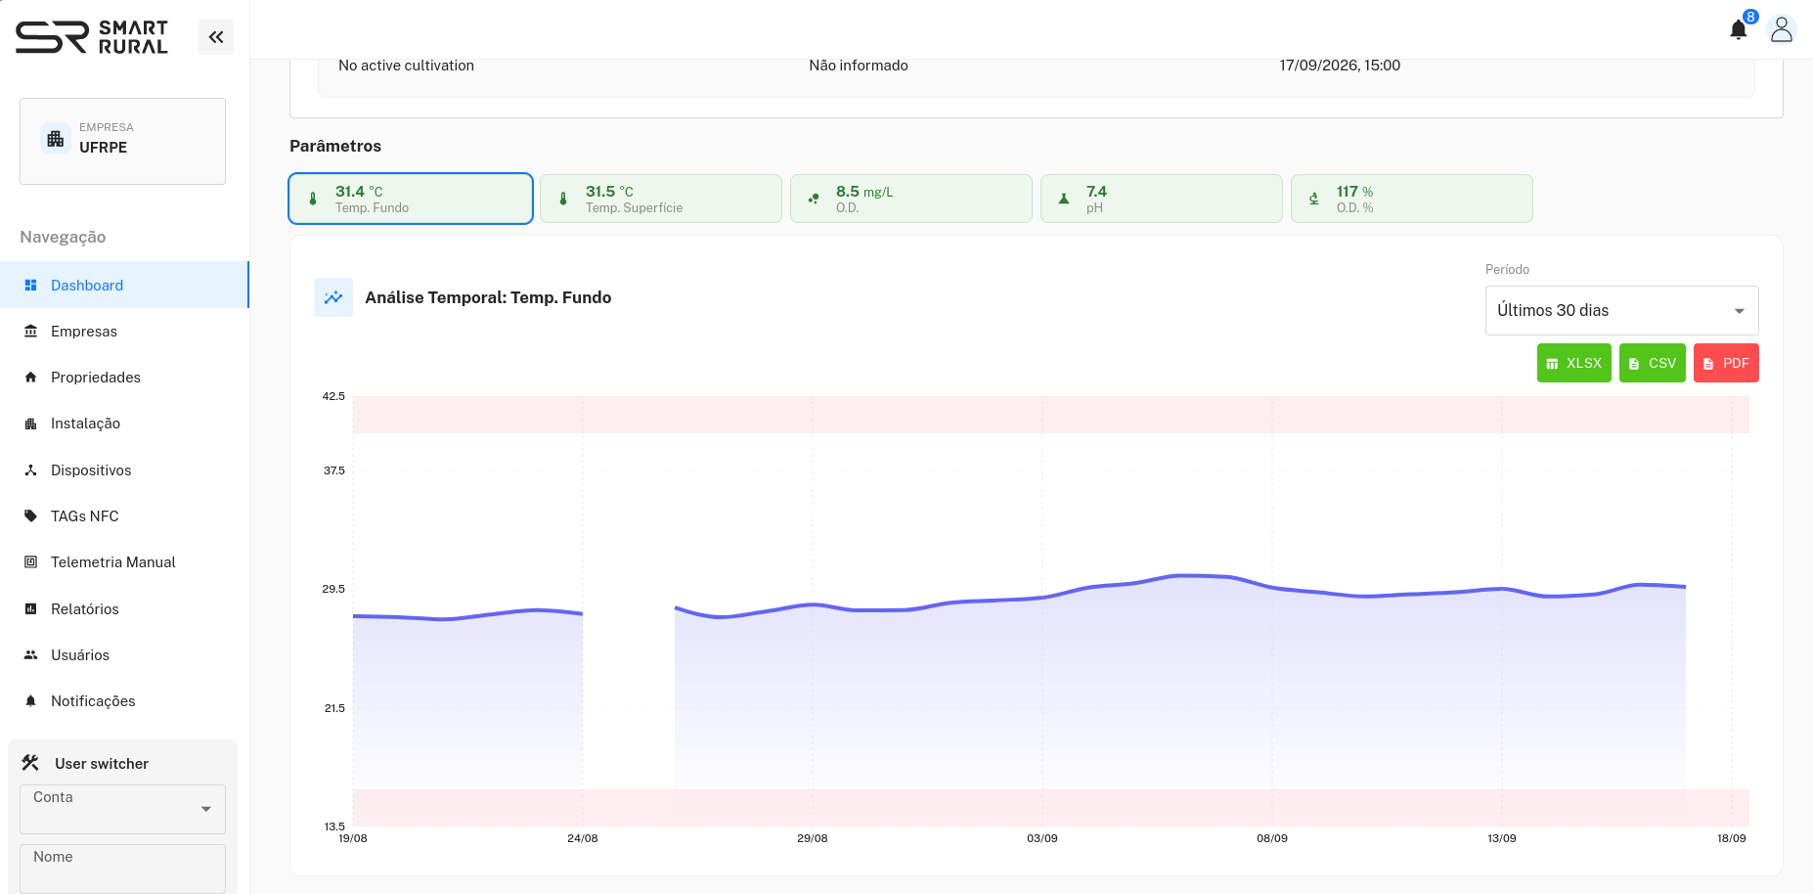
Task: Click the Usuários people icon
Action: point(30,655)
